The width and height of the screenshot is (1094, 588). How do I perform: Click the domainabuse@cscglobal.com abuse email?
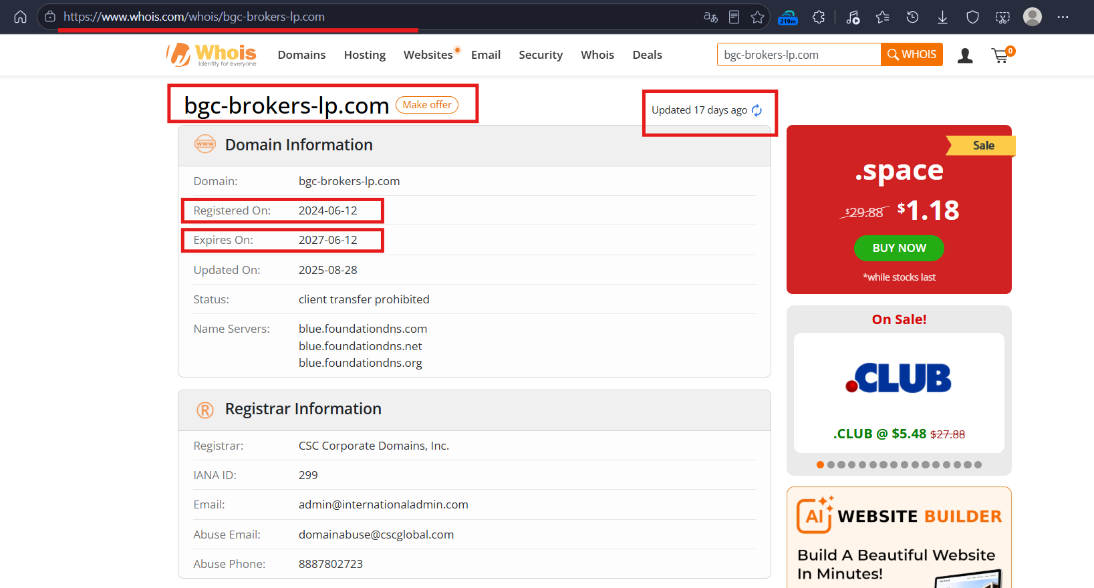click(376, 535)
